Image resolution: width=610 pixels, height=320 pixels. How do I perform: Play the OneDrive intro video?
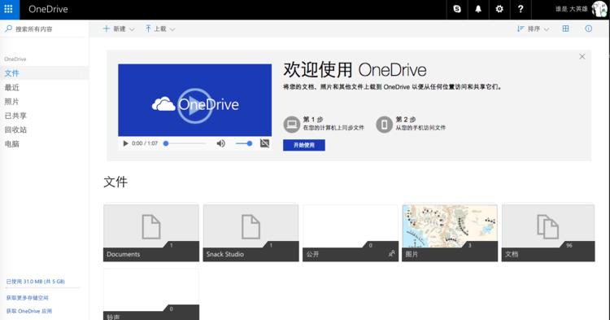point(194,105)
